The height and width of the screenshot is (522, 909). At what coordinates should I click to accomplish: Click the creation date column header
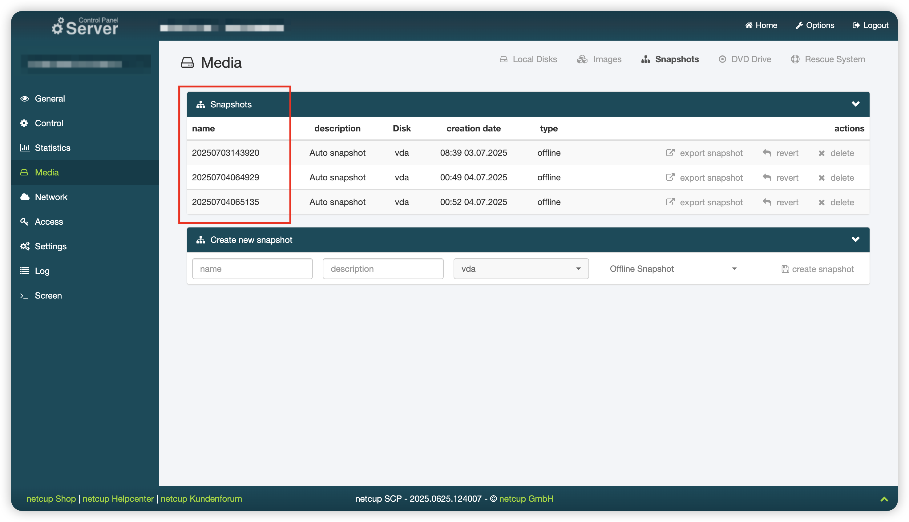tap(473, 128)
